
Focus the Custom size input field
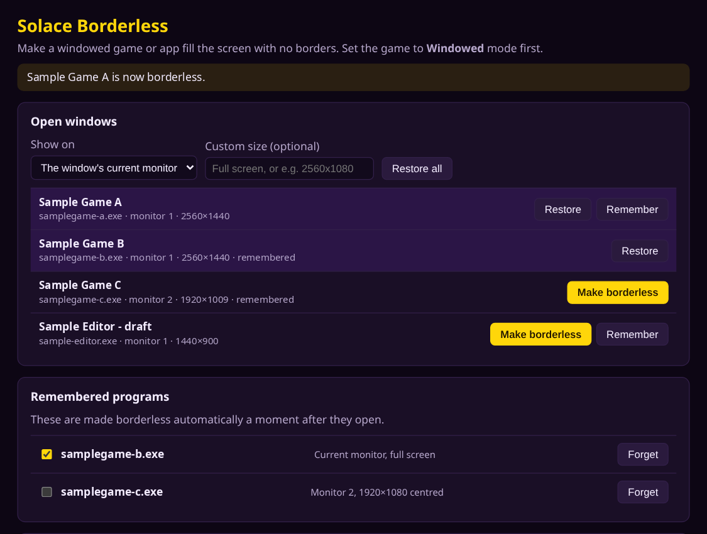click(290, 168)
